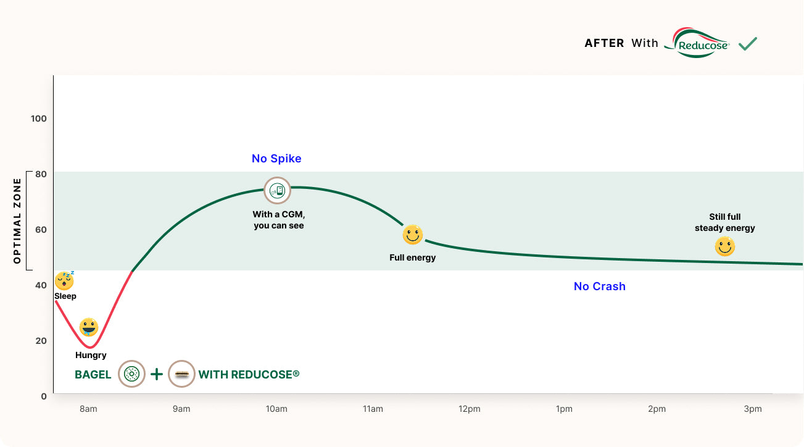Click the 40 y-axis value
Viewport: 804px width, 447px height.
click(x=41, y=285)
